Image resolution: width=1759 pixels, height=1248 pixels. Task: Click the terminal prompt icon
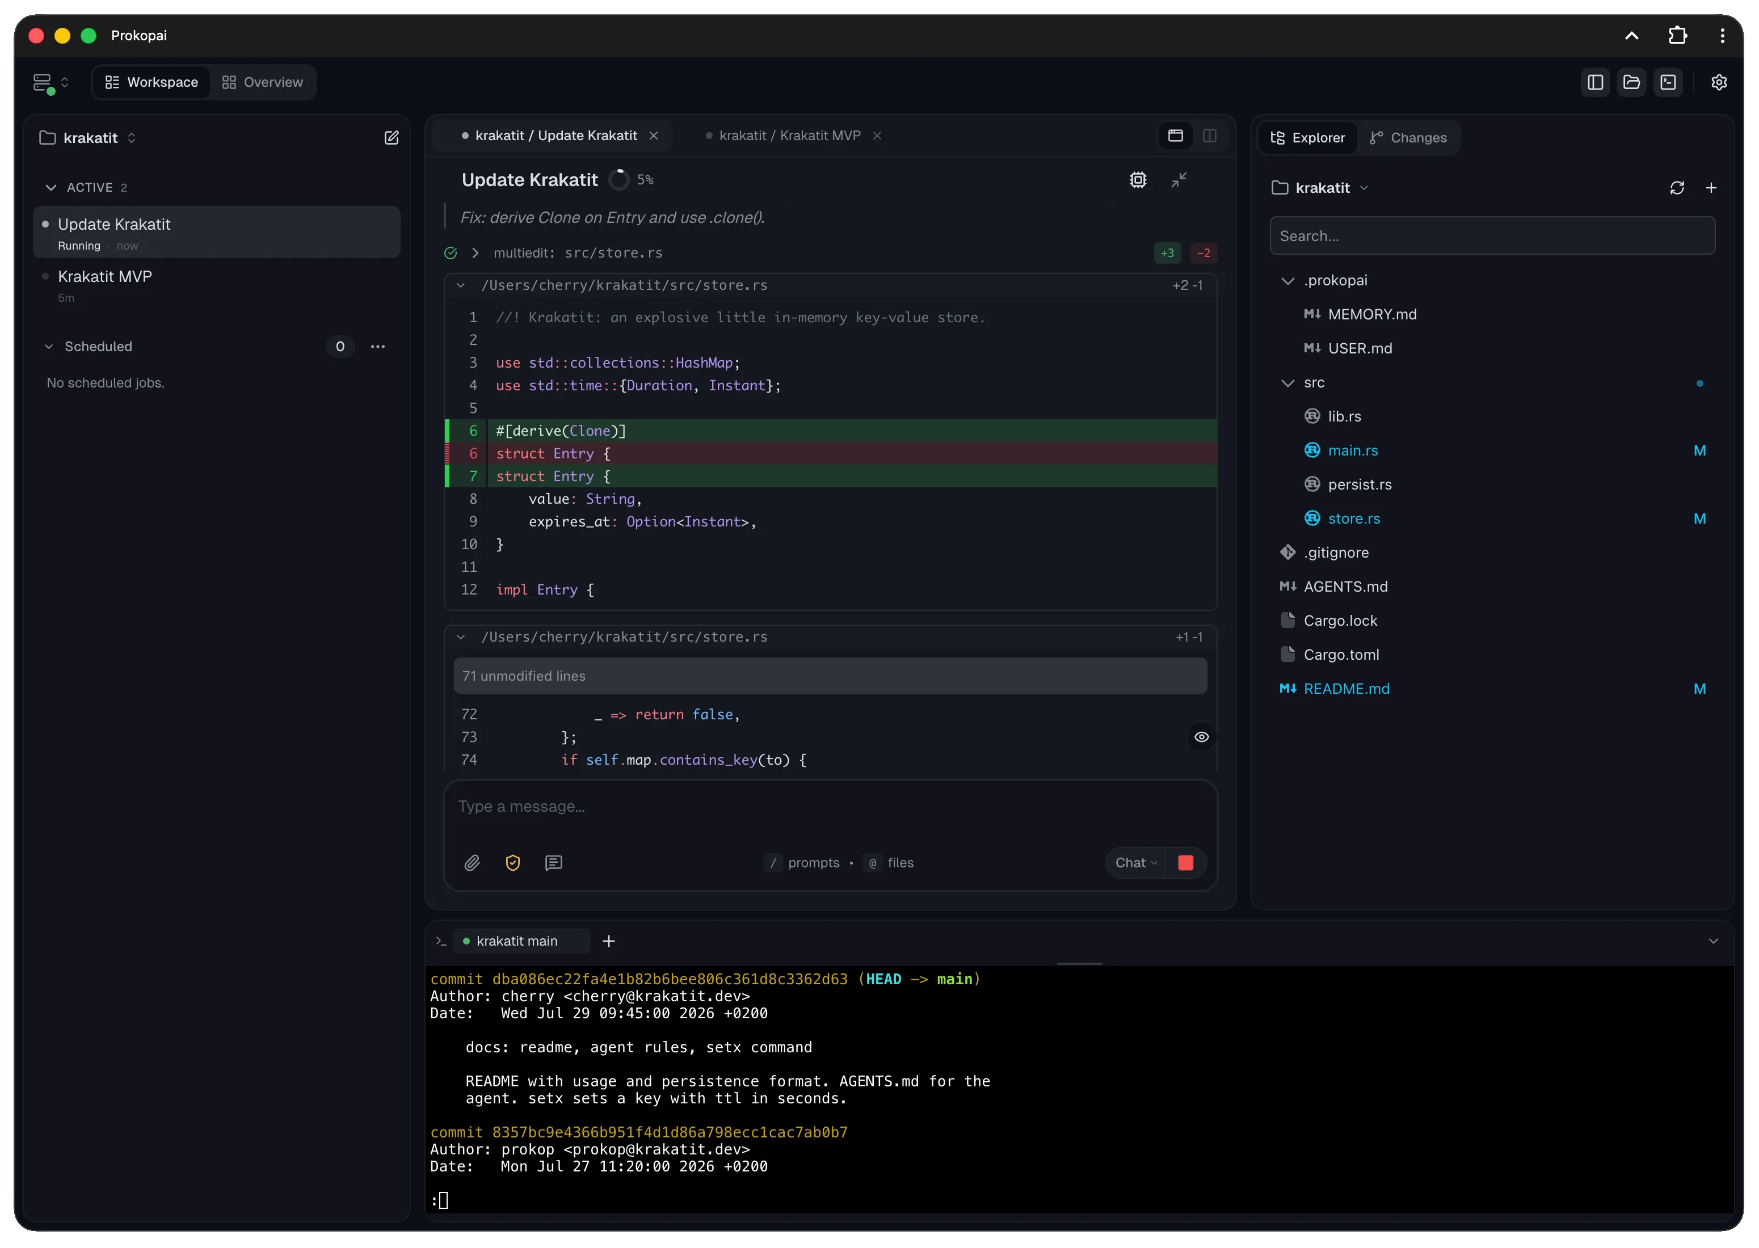click(440, 941)
